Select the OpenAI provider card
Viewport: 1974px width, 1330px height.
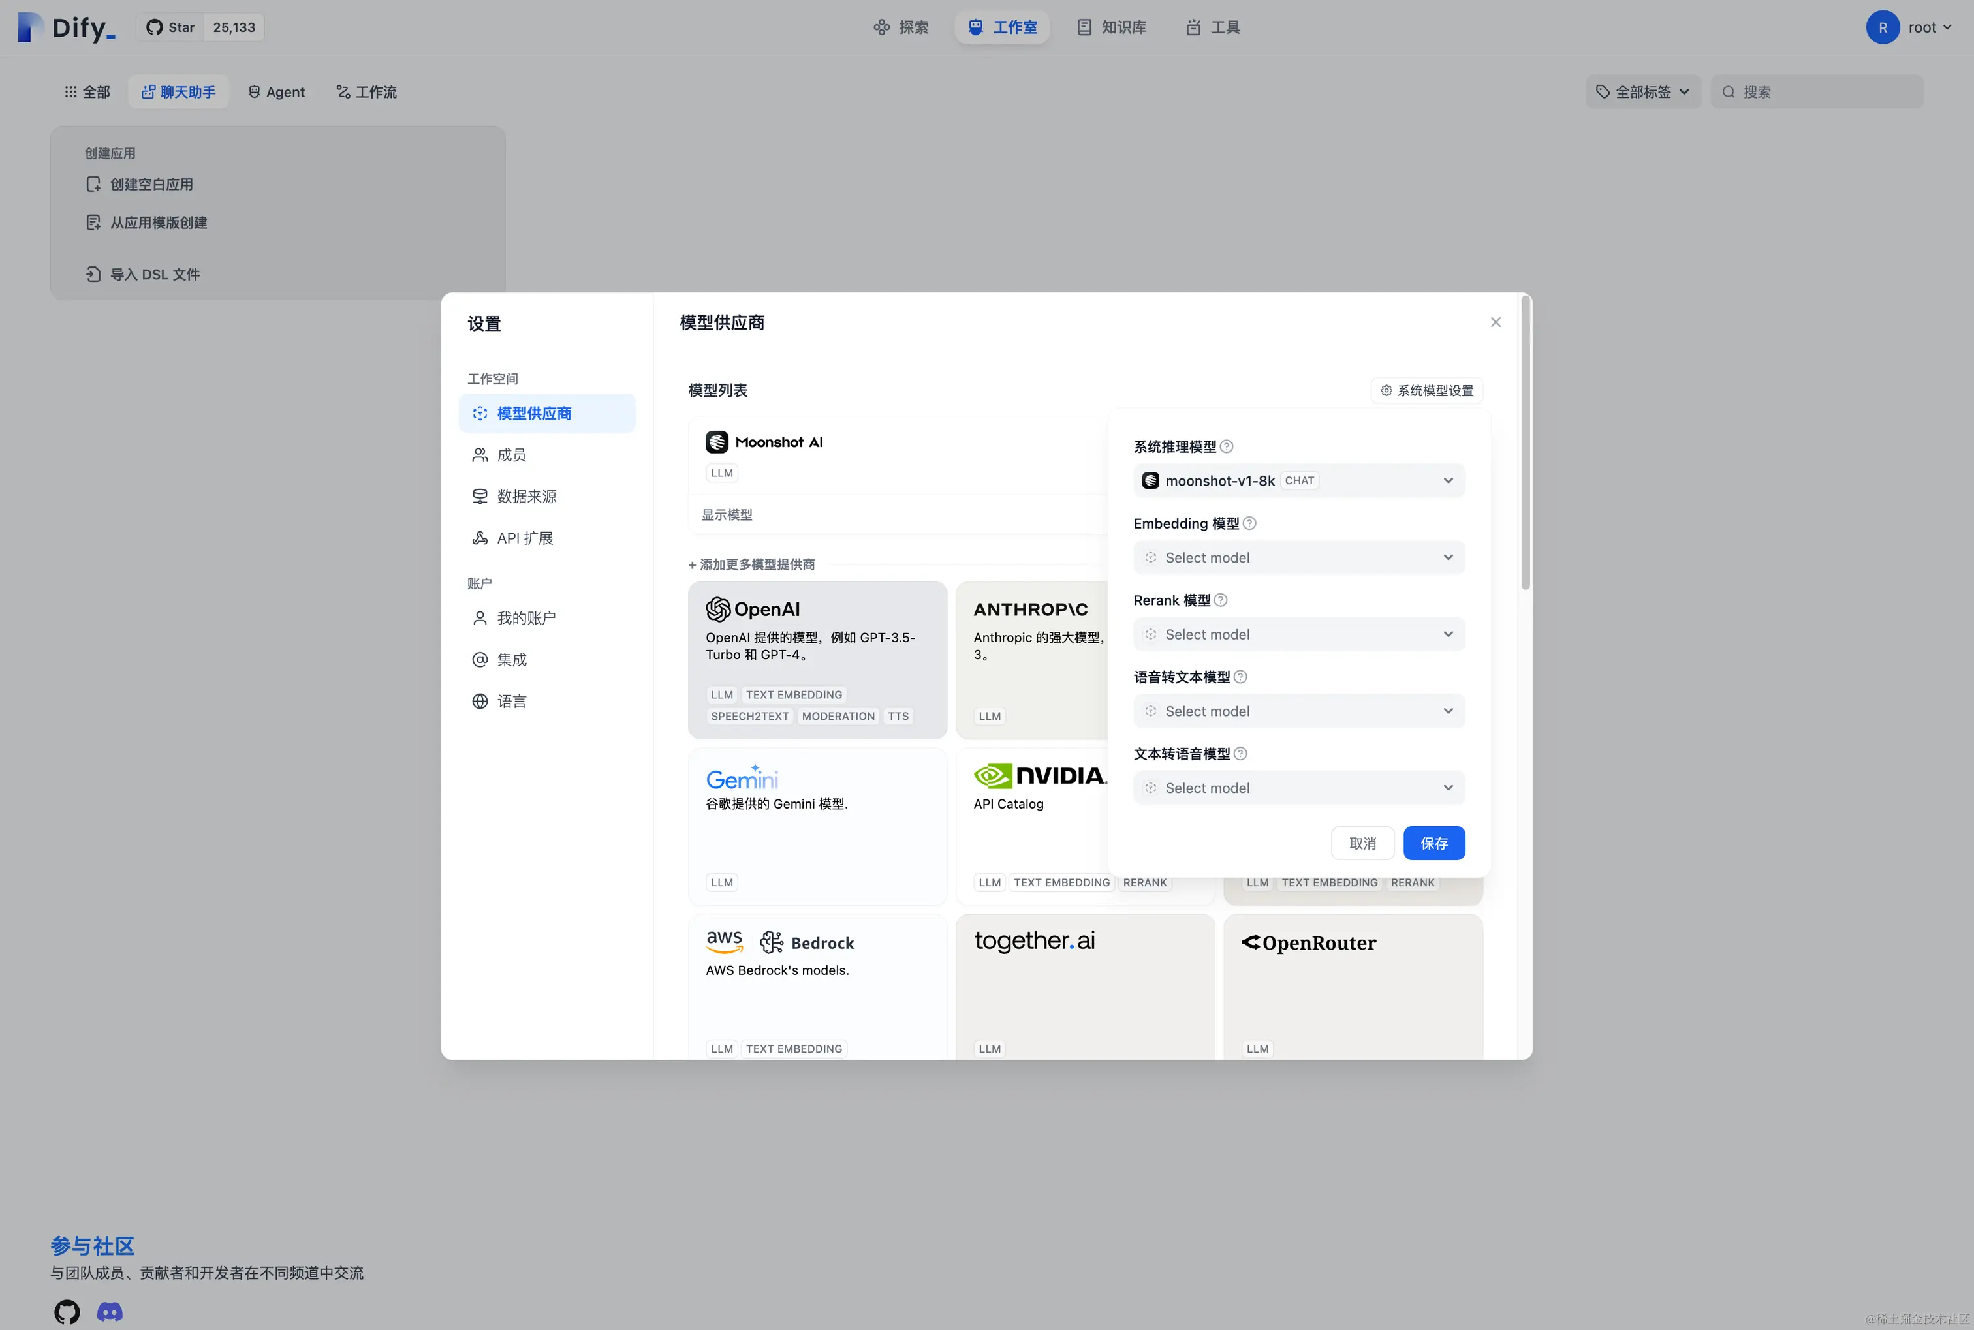[818, 659]
